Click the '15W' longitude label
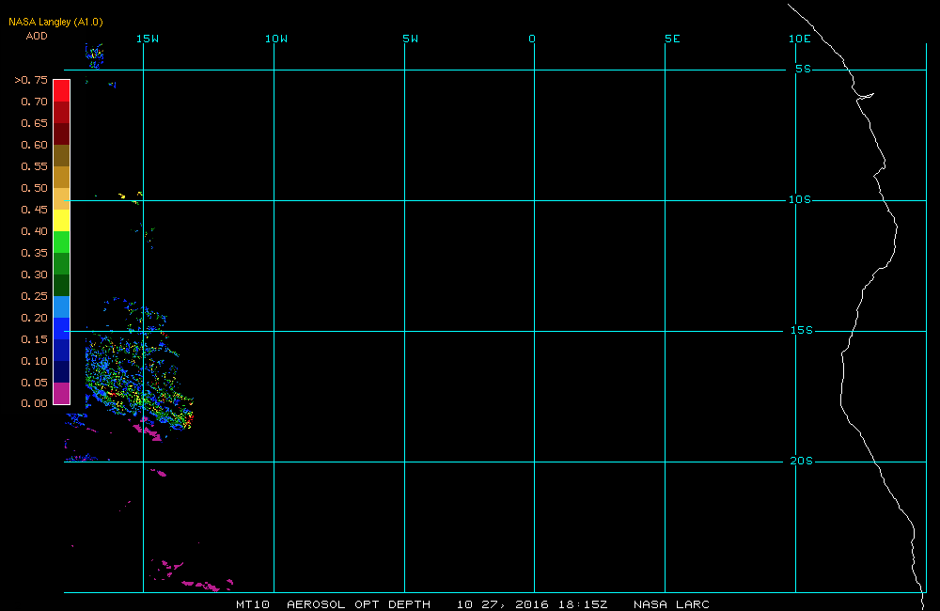 coord(148,39)
